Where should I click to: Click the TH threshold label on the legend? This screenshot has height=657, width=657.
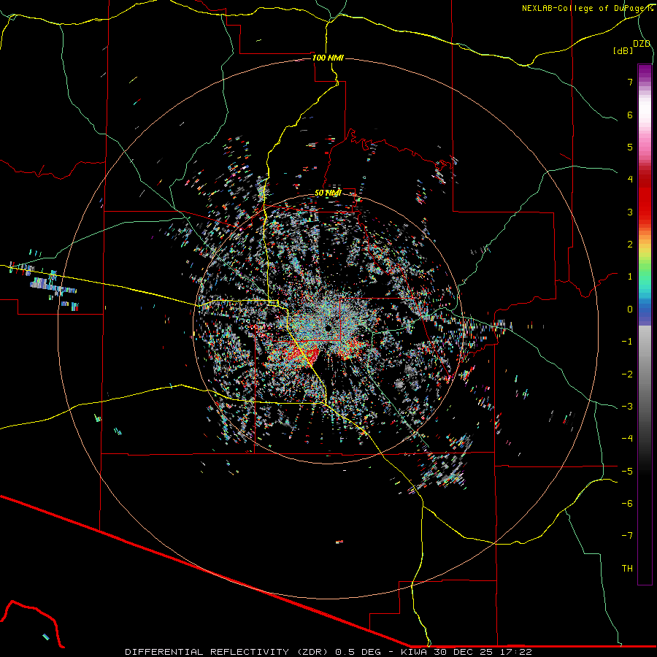pyautogui.click(x=627, y=569)
